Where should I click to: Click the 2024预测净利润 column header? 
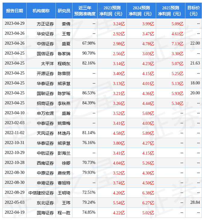click(x=141, y=11)
